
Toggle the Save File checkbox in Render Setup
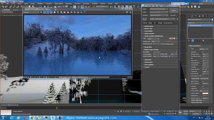pos(170,15)
